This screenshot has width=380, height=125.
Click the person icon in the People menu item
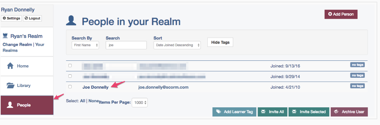point(10,105)
